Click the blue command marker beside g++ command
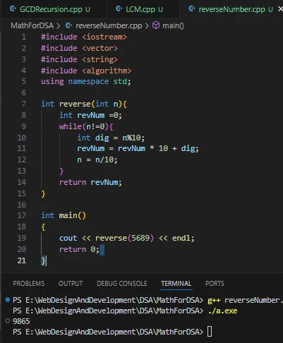The image size is (283, 343). pyautogui.click(x=8, y=299)
